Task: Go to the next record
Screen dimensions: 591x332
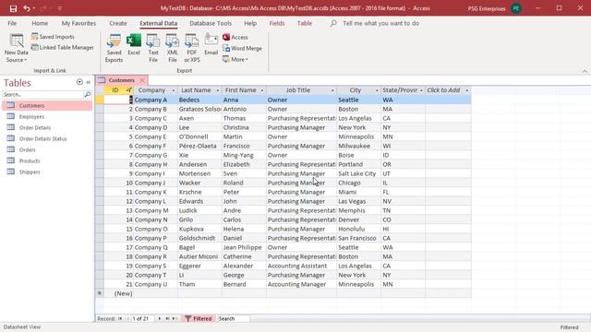Action: point(160,318)
